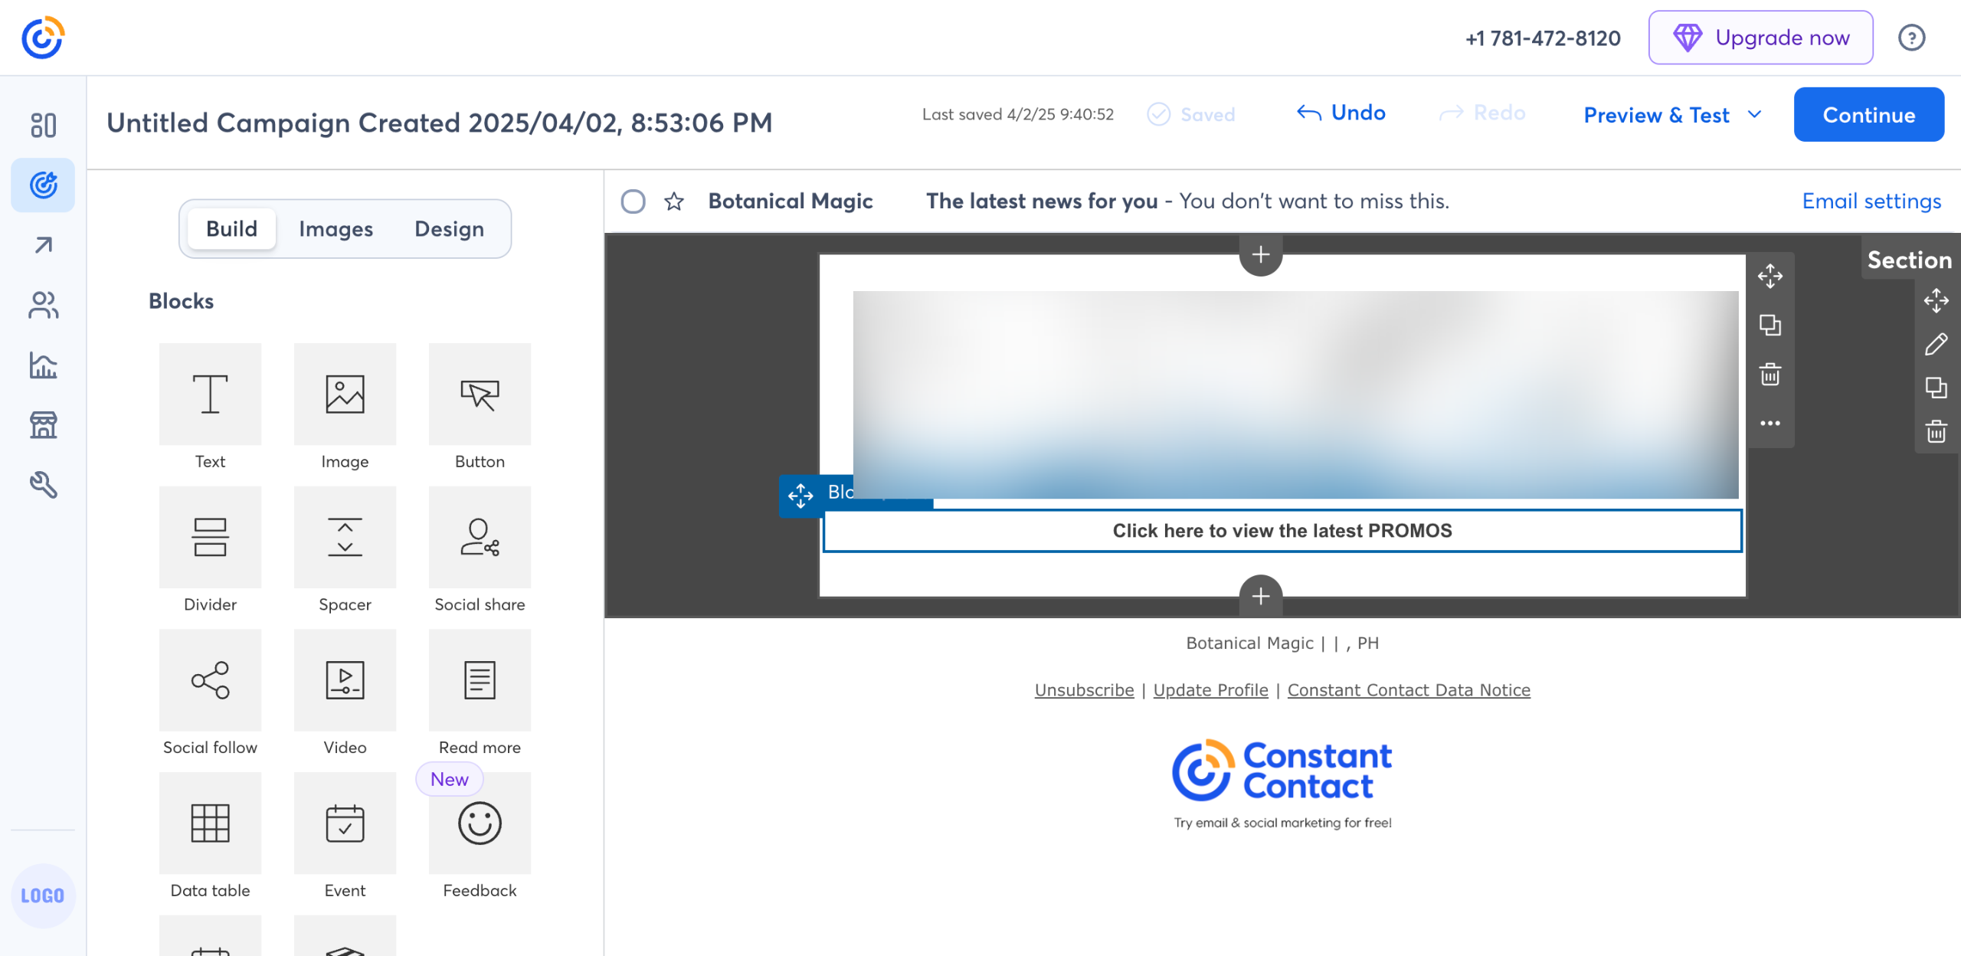The image size is (1961, 956).
Task: Open the three-dots more options on block toolbar
Action: click(1769, 423)
